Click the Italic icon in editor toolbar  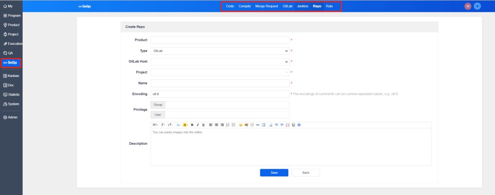coord(198,125)
